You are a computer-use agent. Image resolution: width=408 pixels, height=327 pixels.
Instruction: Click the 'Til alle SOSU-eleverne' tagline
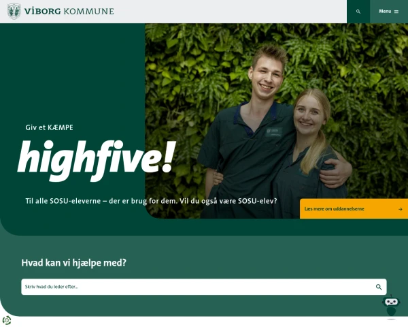pos(151,201)
